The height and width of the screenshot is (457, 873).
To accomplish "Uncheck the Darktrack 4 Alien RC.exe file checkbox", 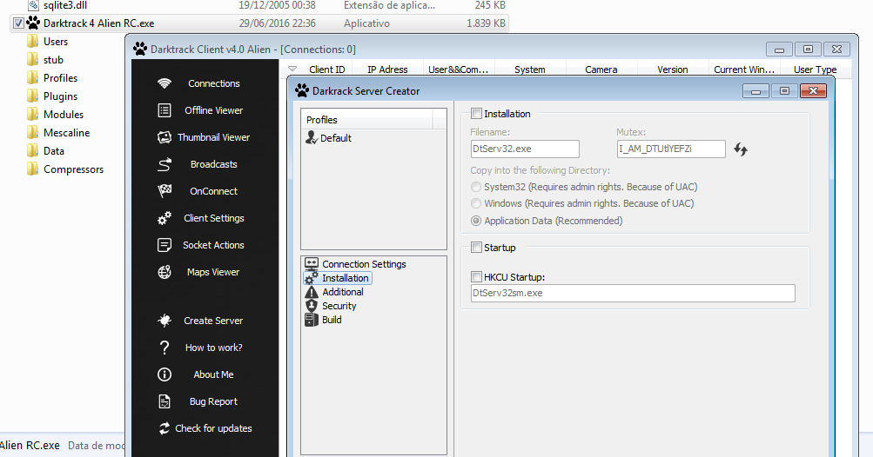I will click(x=18, y=23).
